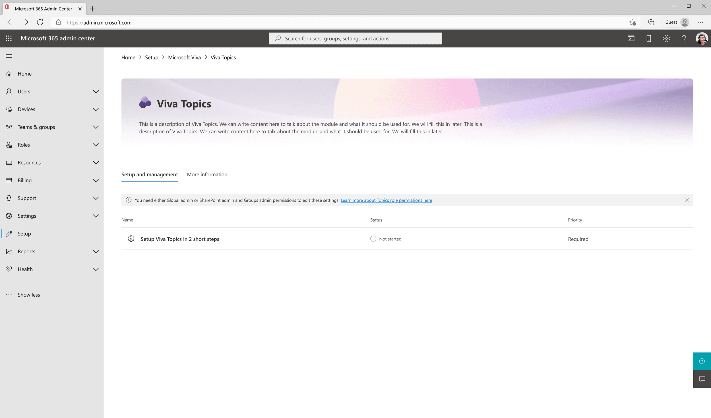Screen dimensions: 711x418
Task: Select the Not started status circle
Action: pos(373,239)
